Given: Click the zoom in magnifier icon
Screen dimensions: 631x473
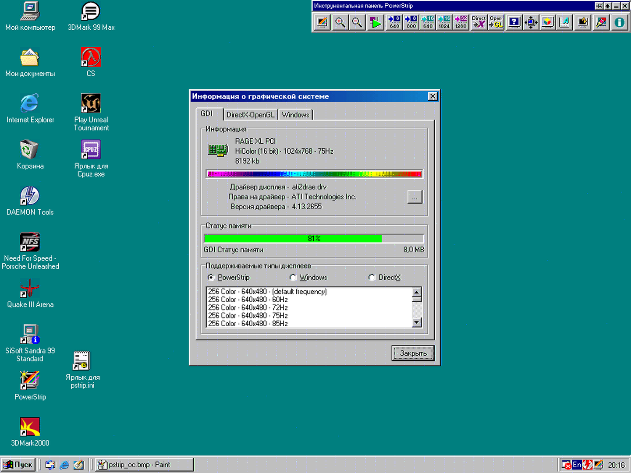Looking at the screenshot, I should tap(340, 22).
